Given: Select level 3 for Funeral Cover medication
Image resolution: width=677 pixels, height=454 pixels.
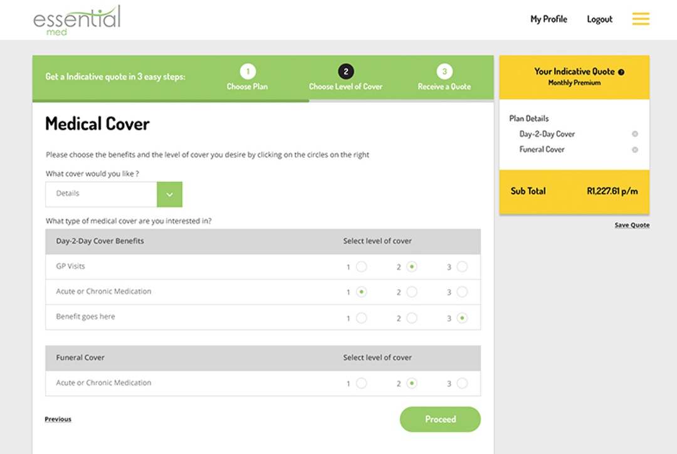Looking at the screenshot, I should pos(462,383).
